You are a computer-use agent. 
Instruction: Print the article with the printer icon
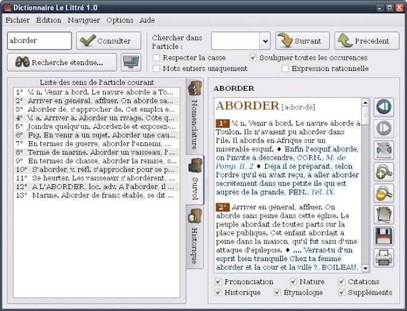384,258
